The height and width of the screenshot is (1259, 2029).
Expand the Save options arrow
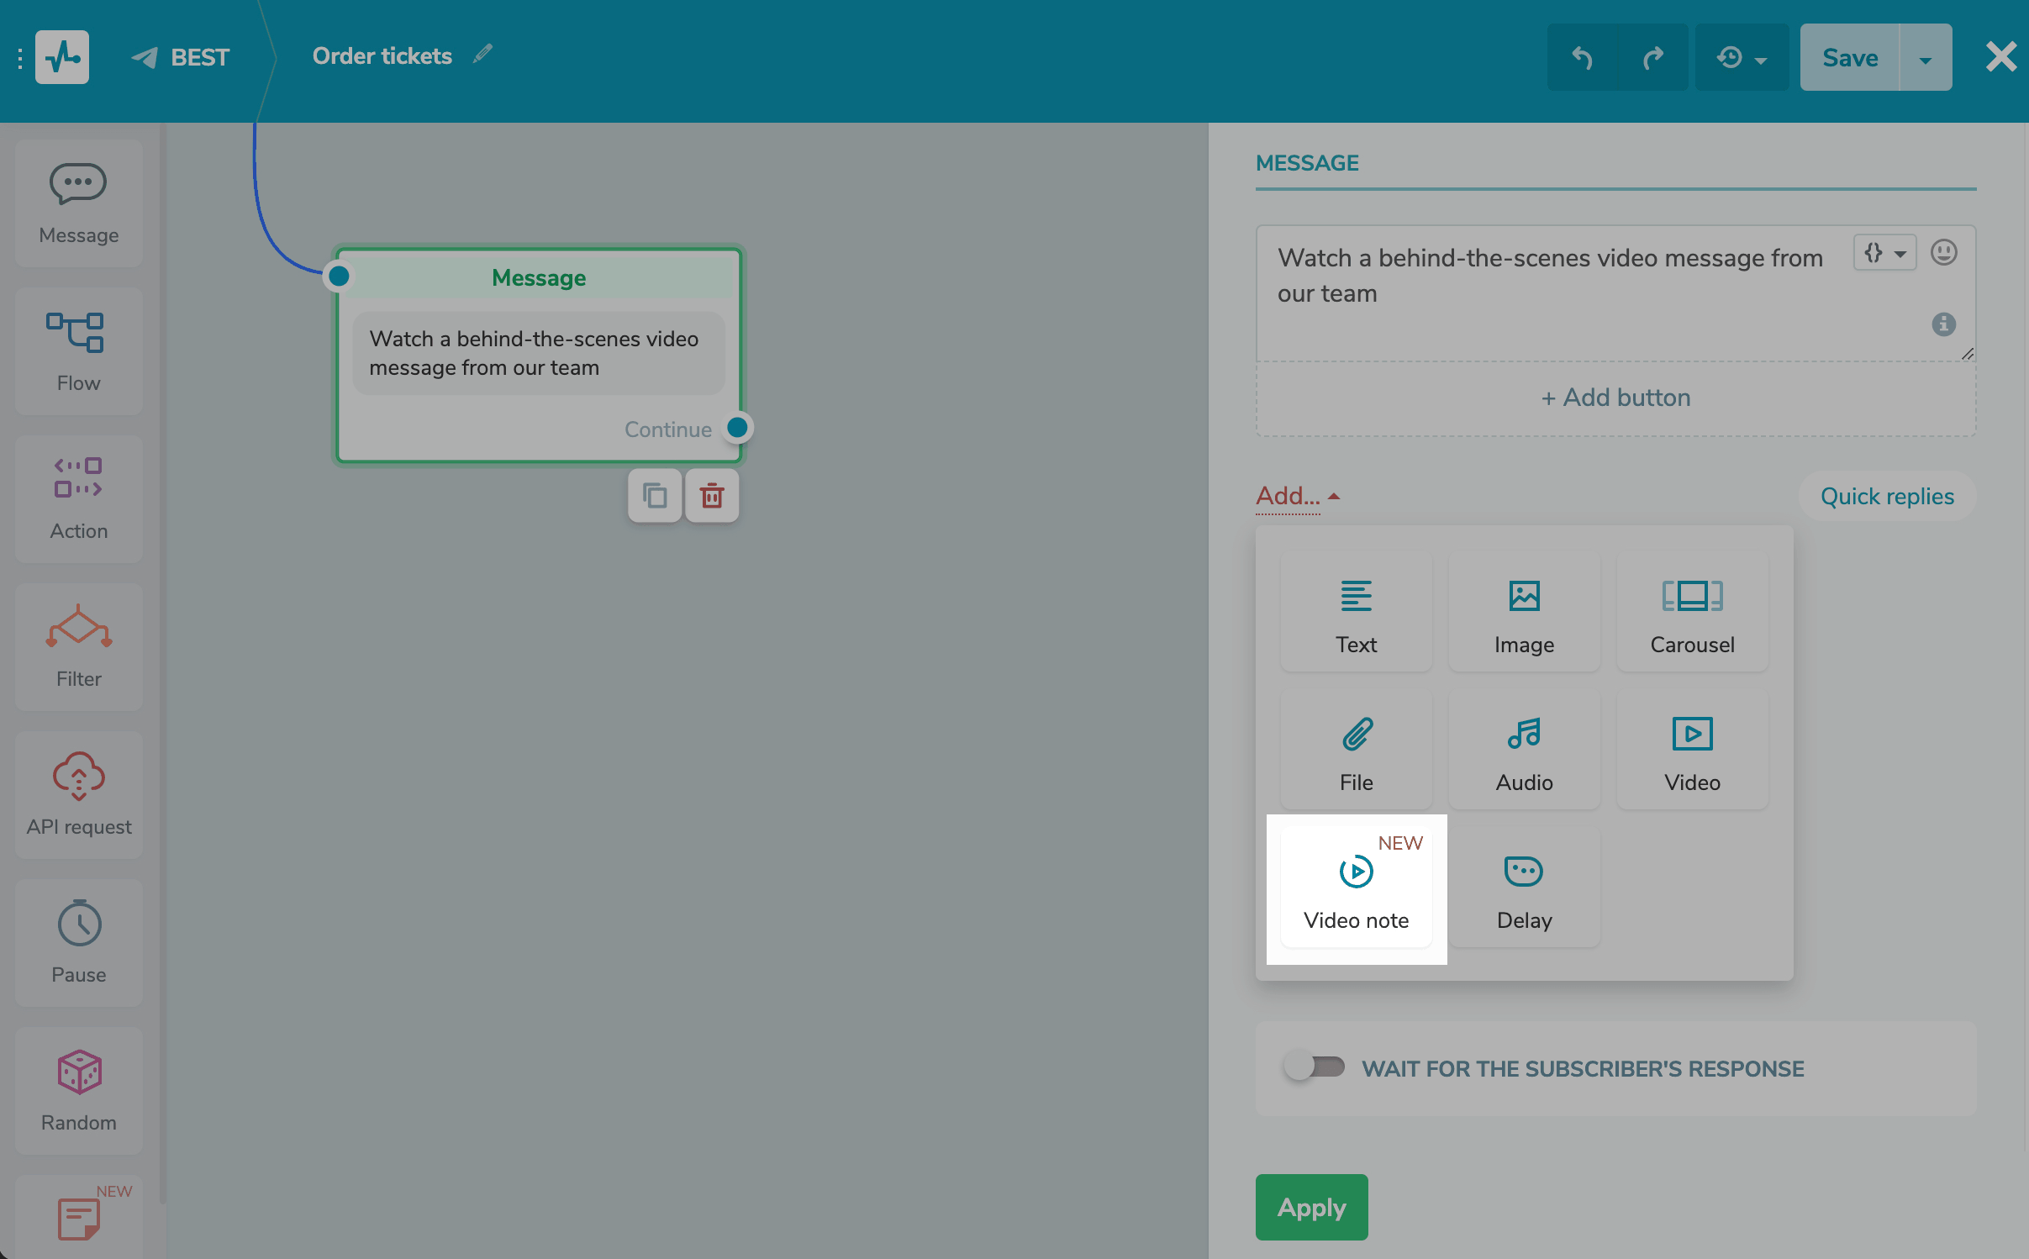coord(1925,58)
